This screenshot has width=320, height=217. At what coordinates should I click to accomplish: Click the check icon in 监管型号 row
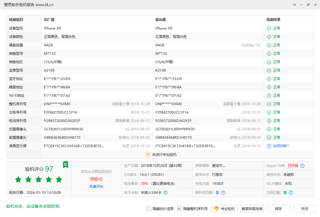269,70
